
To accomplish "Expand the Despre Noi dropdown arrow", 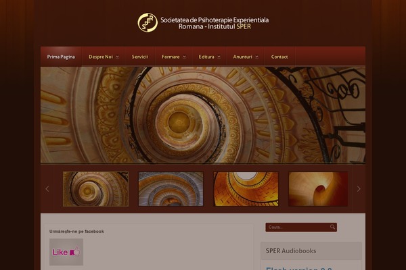I will point(117,57).
